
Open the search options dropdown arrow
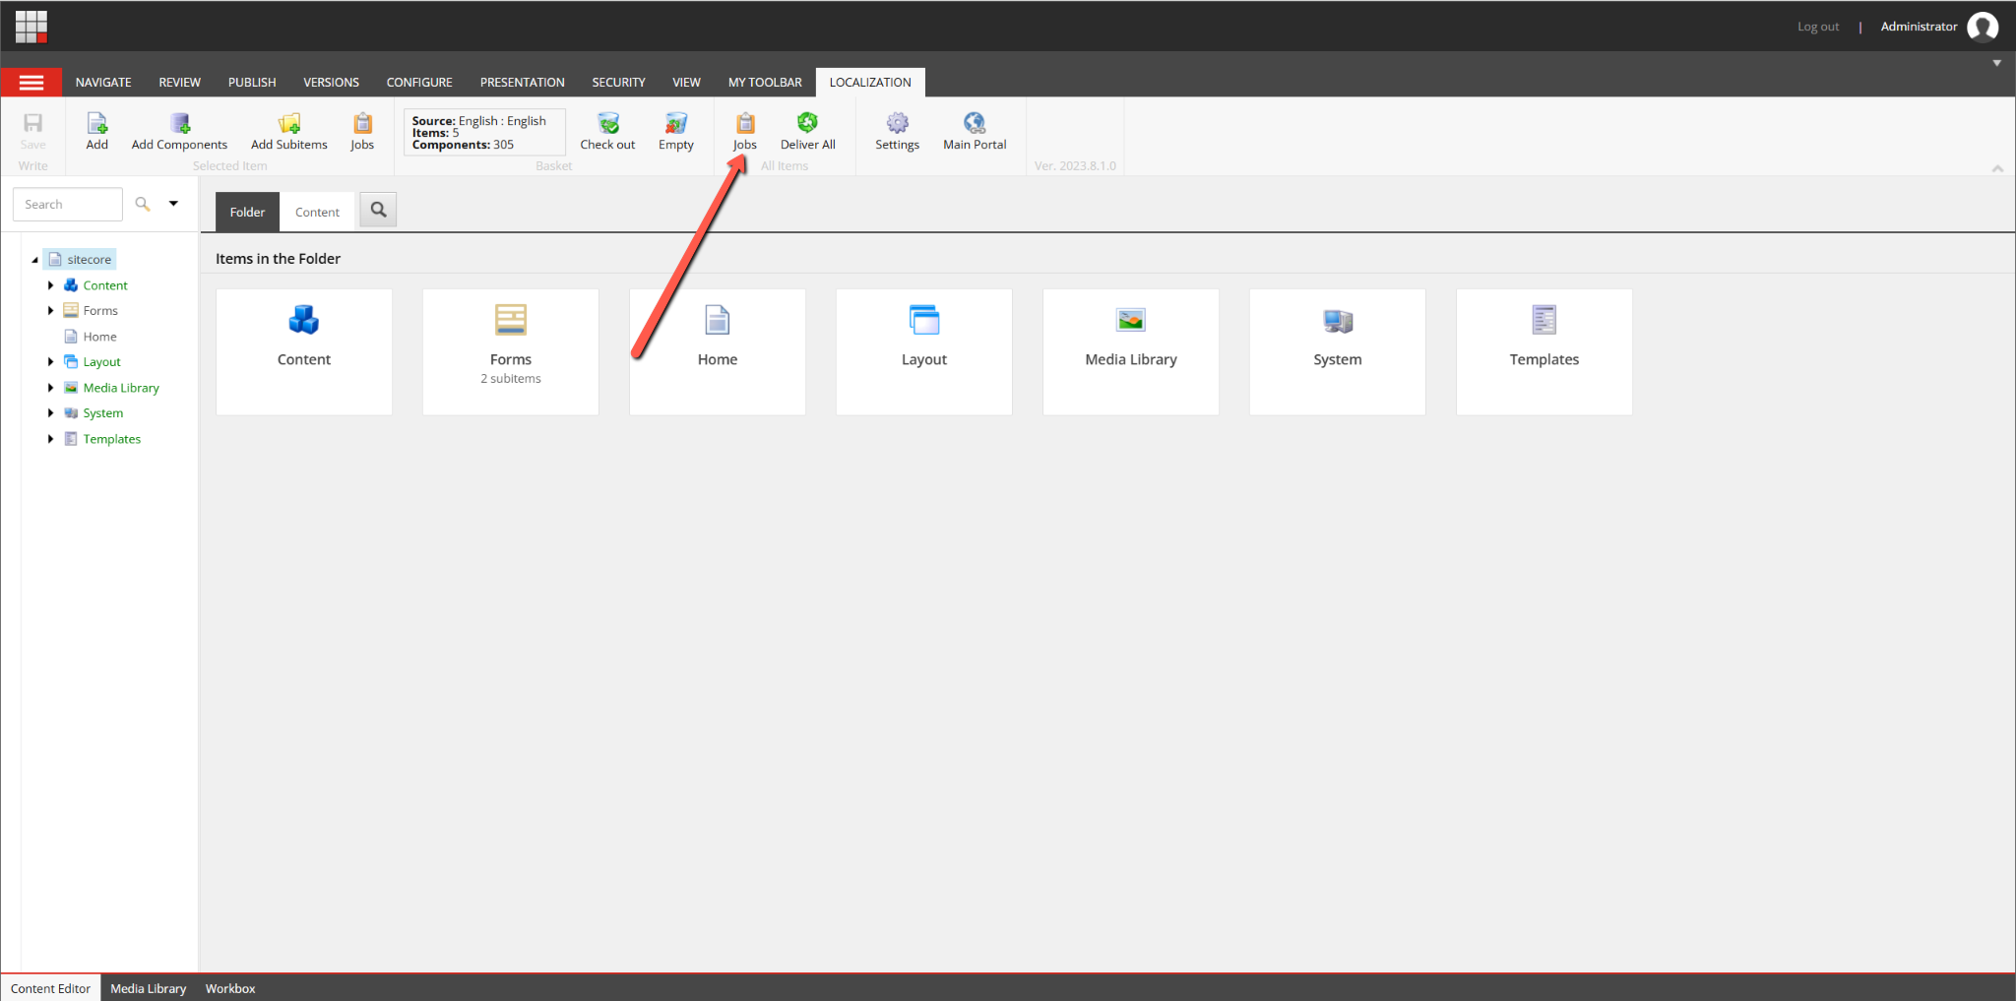tap(173, 204)
